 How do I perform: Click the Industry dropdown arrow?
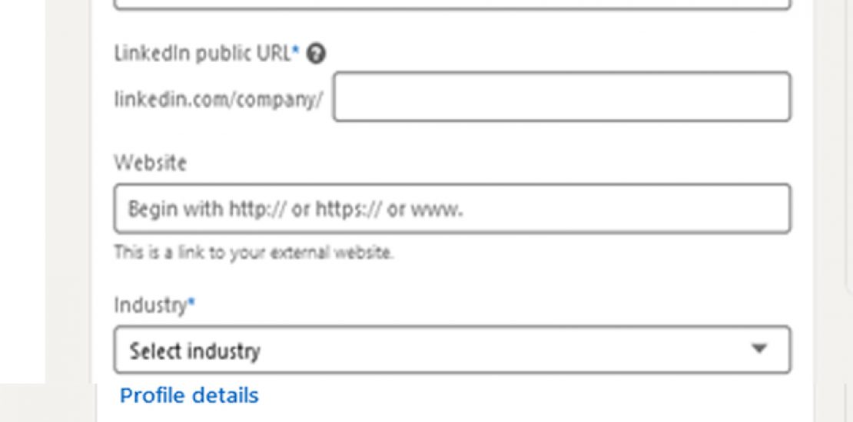click(x=759, y=349)
